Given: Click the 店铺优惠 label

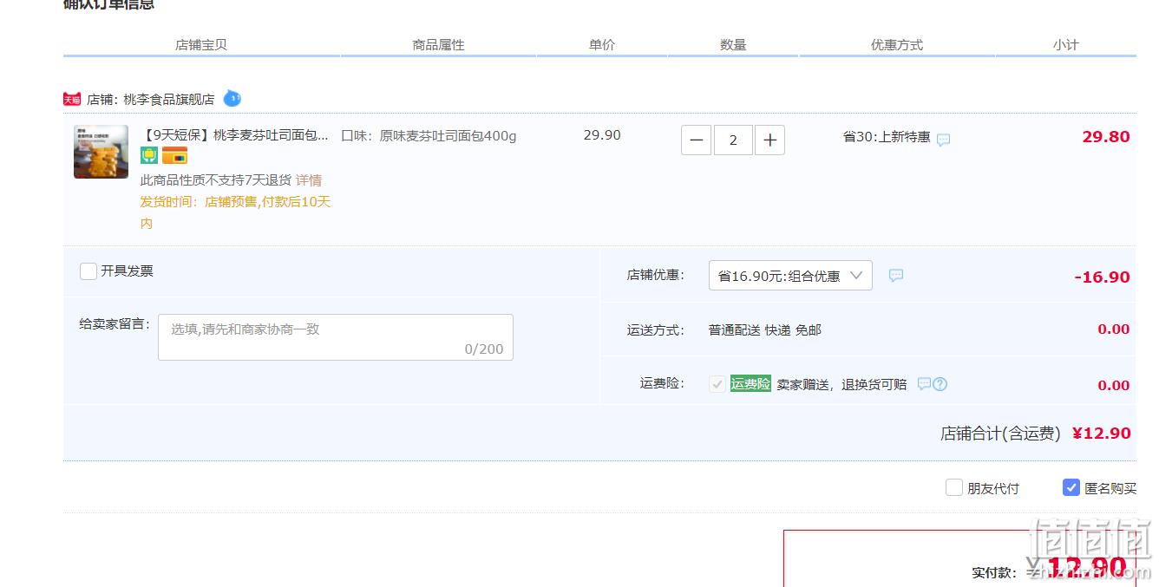Looking at the screenshot, I should [x=655, y=275].
